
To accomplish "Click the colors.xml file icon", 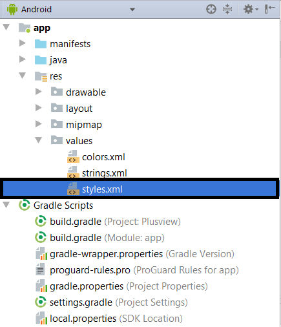I will tap(72, 156).
